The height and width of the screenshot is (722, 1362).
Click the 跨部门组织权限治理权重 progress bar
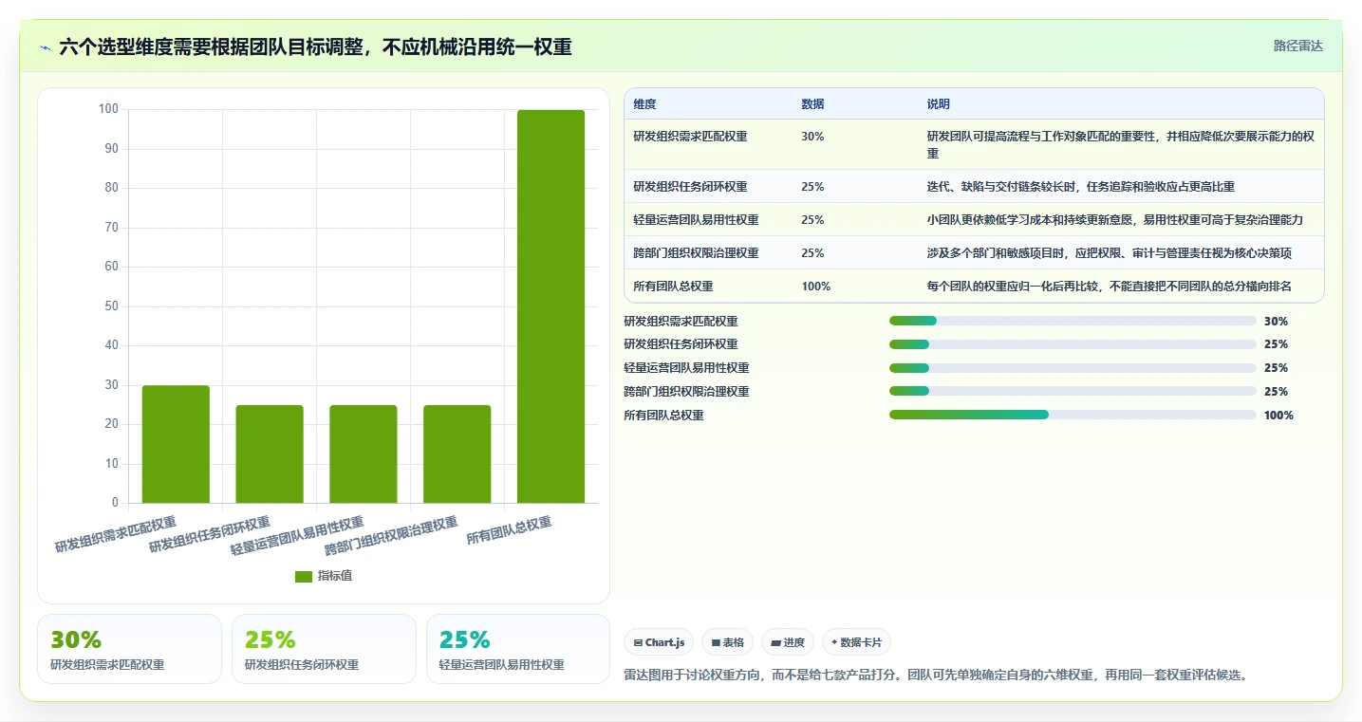coord(1073,391)
